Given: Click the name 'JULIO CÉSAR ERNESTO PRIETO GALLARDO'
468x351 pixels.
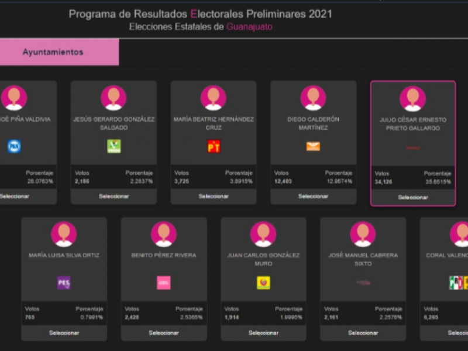Looking at the screenshot, I should (x=413, y=124).
